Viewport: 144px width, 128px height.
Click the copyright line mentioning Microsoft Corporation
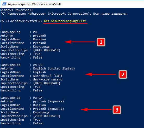(x=64, y=14)
